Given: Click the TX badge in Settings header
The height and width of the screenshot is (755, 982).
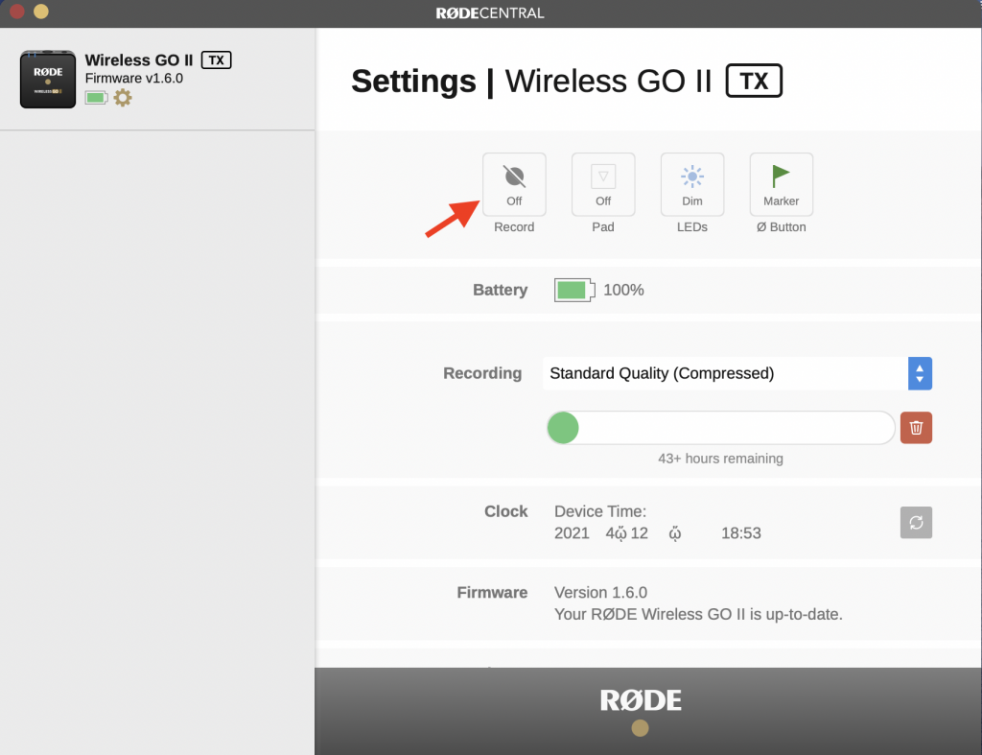Looking at the screenshot, I should [x=754, y=81].
